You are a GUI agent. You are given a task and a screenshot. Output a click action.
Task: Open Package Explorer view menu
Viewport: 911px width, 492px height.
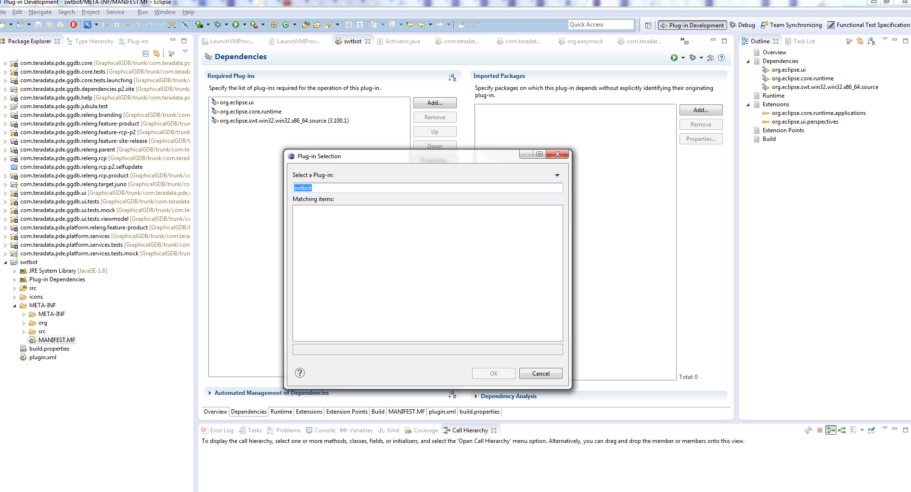[x=185, y=51]
